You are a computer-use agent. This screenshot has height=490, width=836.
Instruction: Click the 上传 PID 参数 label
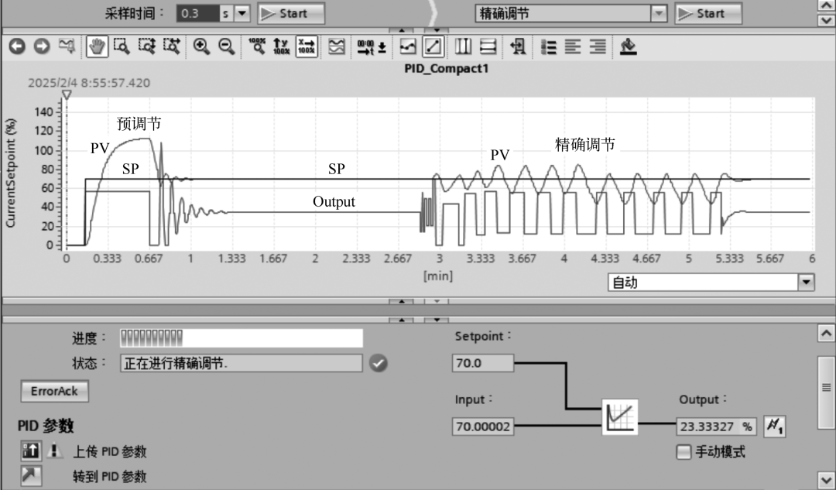109,451
